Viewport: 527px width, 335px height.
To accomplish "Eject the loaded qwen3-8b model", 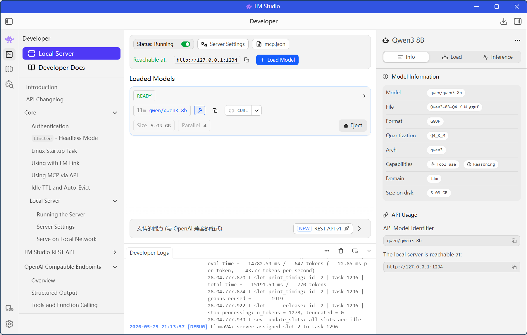I will 353,126.
